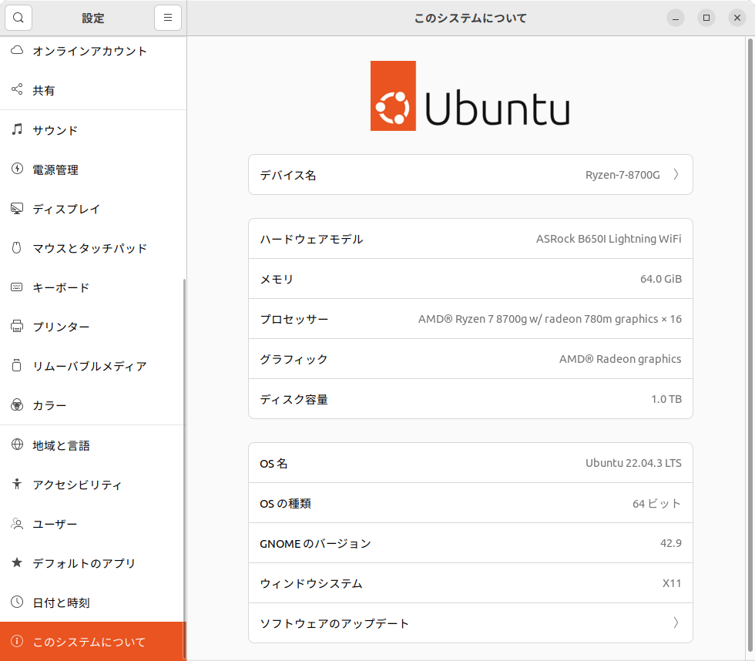This screenshot has height=661, width=755.
Task: Select the ユーザー users icon
Action: pyautogui.click(x=17, y=524)
